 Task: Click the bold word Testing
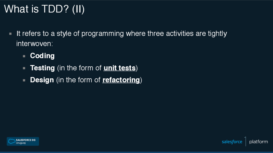42,68
